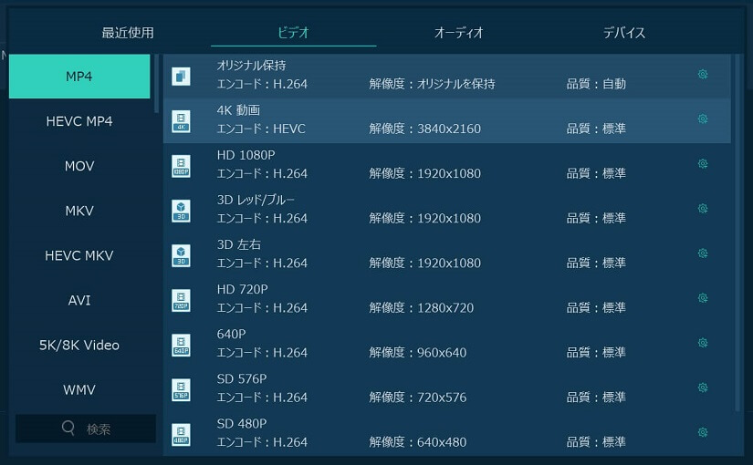Select MKV format in sidebar
Image resolution: width=753 pixels, height=465 pixels.
(79, 211)
